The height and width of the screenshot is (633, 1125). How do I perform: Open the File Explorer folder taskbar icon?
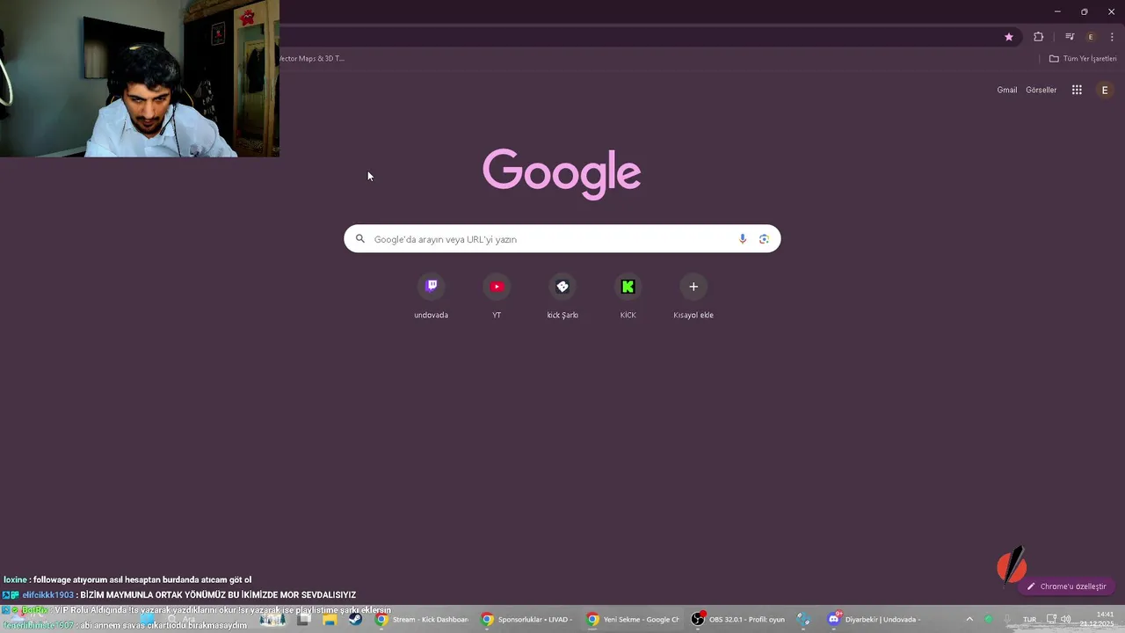[x=330, y=620]
